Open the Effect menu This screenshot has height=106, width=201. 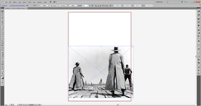(x=30, y=2)
